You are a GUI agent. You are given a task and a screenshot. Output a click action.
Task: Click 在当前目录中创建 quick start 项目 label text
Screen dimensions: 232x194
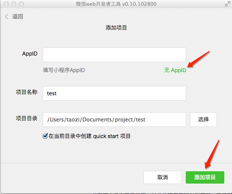(89, 136)
